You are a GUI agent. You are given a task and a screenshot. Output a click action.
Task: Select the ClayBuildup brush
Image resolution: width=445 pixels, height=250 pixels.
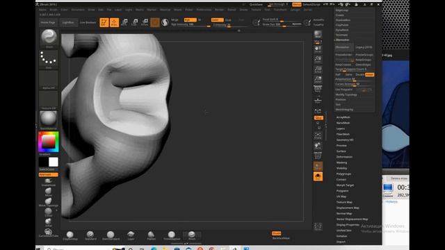(70, 235)
